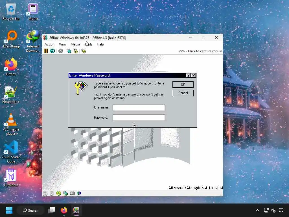289x217 pixels.
Task: Open Firefox from the taskbar
Action: (x=64, y=210)
